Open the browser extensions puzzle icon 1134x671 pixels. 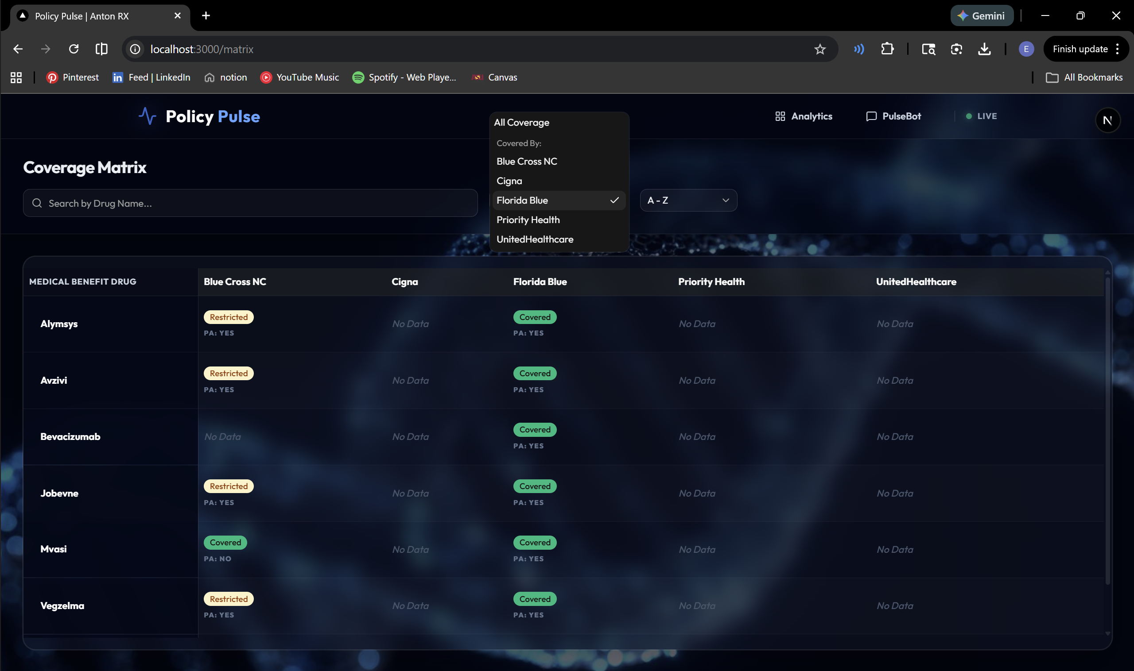pos(887,49)
